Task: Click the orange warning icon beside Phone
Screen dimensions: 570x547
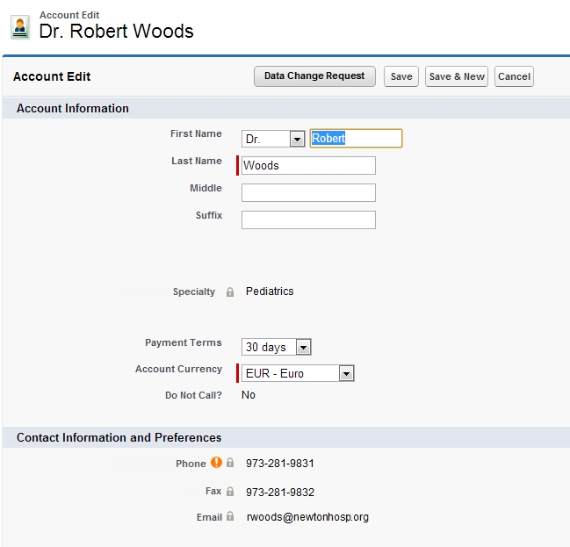Action: pos(216,463)
